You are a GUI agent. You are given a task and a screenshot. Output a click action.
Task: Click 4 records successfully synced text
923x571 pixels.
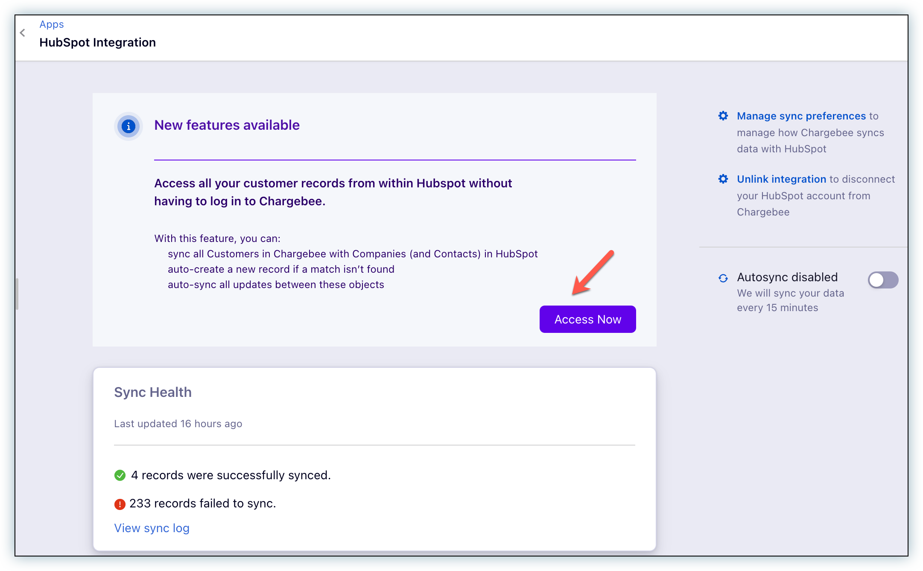(231, 475)
